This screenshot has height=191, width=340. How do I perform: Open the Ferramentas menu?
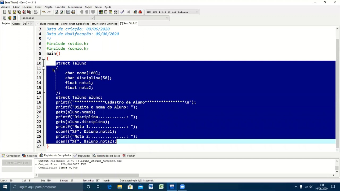pyautogui.click(x=75, y=7)
